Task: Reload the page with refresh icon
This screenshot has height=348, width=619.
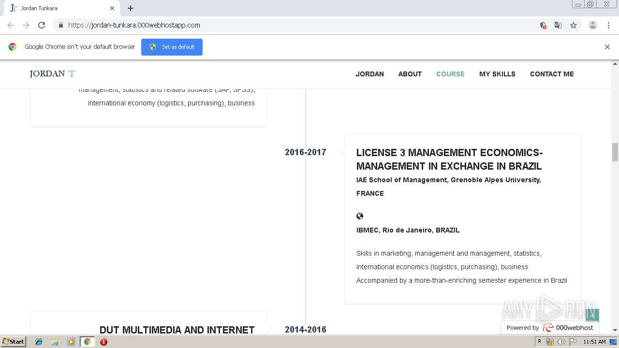Action: pos(42,25)
